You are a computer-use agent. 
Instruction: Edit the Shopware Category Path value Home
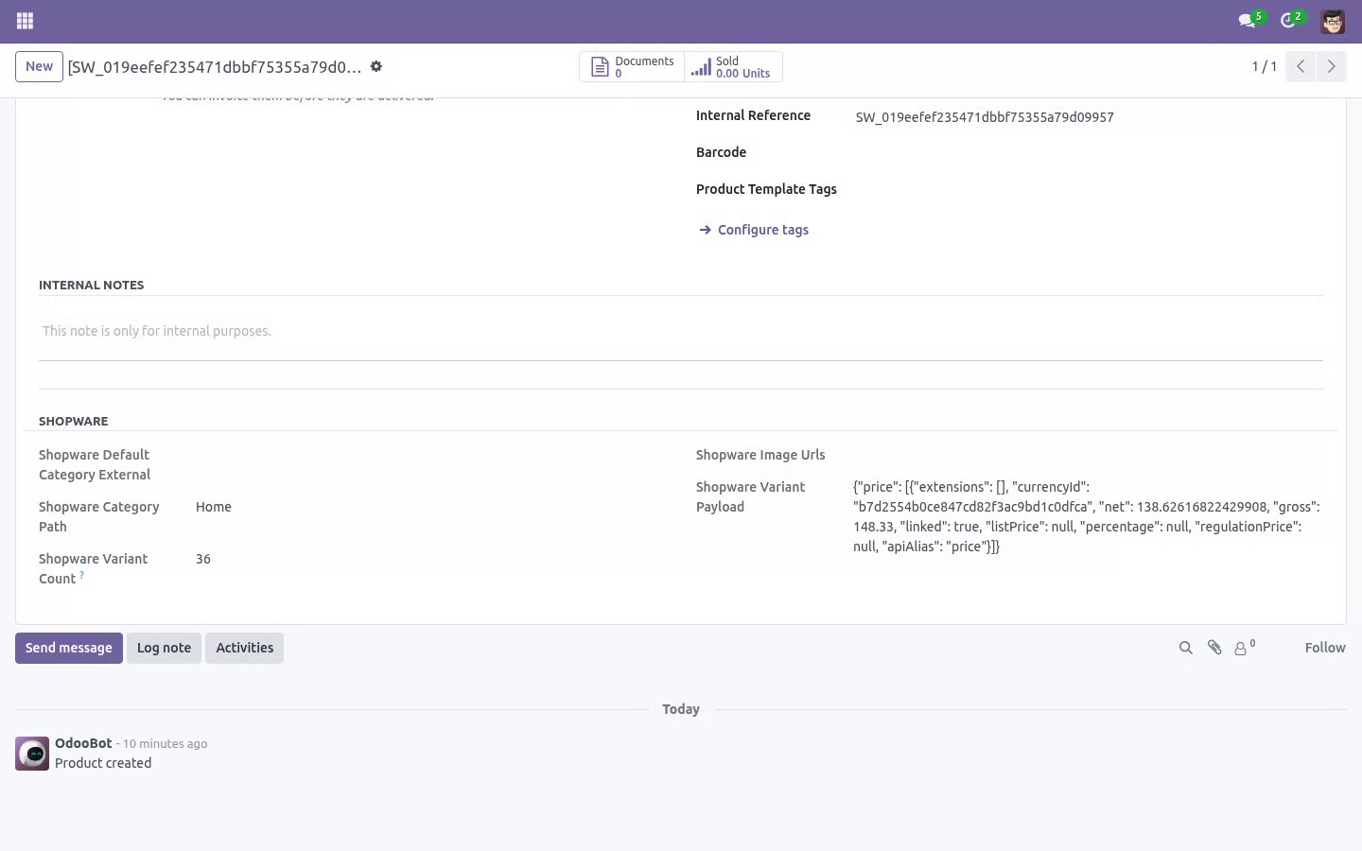[x=214, y=507]
